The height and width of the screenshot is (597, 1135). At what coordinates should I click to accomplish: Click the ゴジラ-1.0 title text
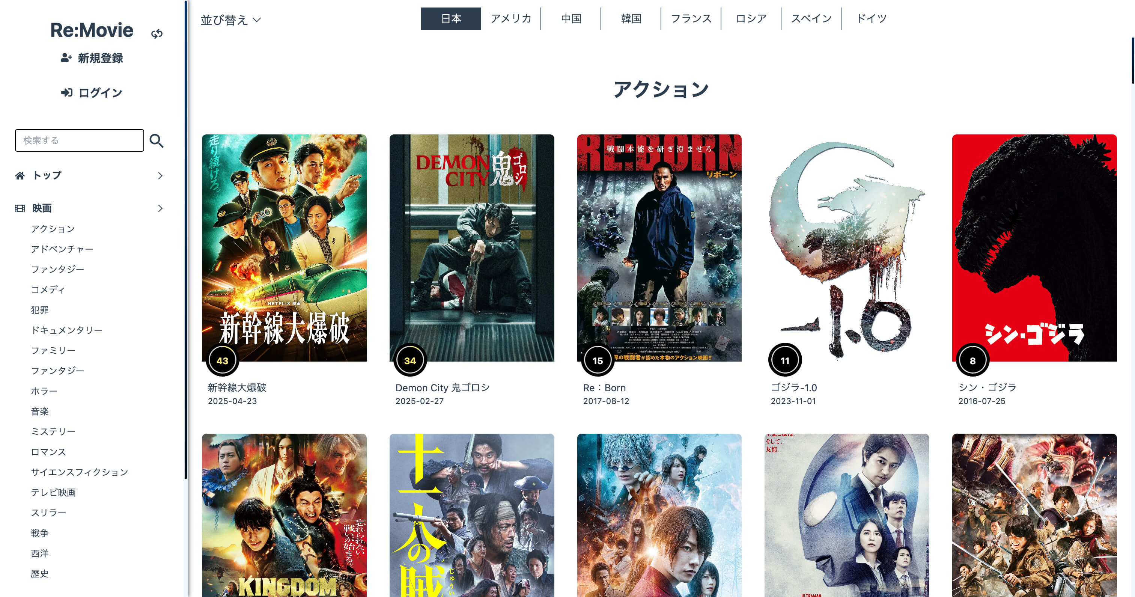[x=793, y=387]
